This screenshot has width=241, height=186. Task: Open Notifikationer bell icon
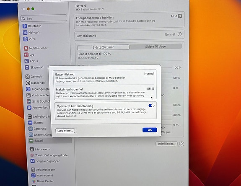click(x=26, y=48)
